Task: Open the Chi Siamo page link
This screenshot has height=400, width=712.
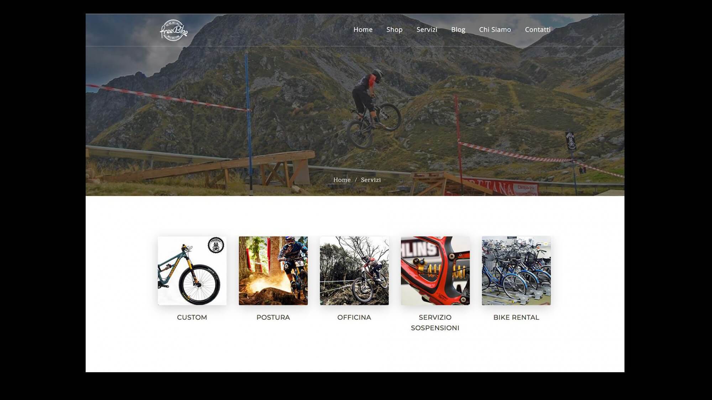Action: pyautogui.click(x=495, y=30)
